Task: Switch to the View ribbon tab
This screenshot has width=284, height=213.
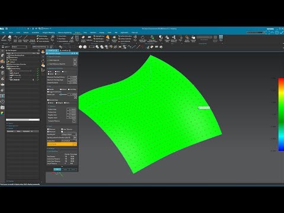Action: pyautogui.click(x=85, y=33)
